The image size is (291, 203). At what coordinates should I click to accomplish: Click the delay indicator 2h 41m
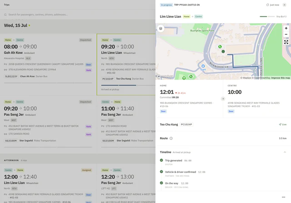181,93
